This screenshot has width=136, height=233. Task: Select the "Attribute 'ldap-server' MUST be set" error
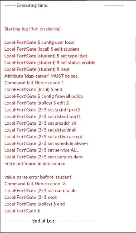click(x=41, y=76)
